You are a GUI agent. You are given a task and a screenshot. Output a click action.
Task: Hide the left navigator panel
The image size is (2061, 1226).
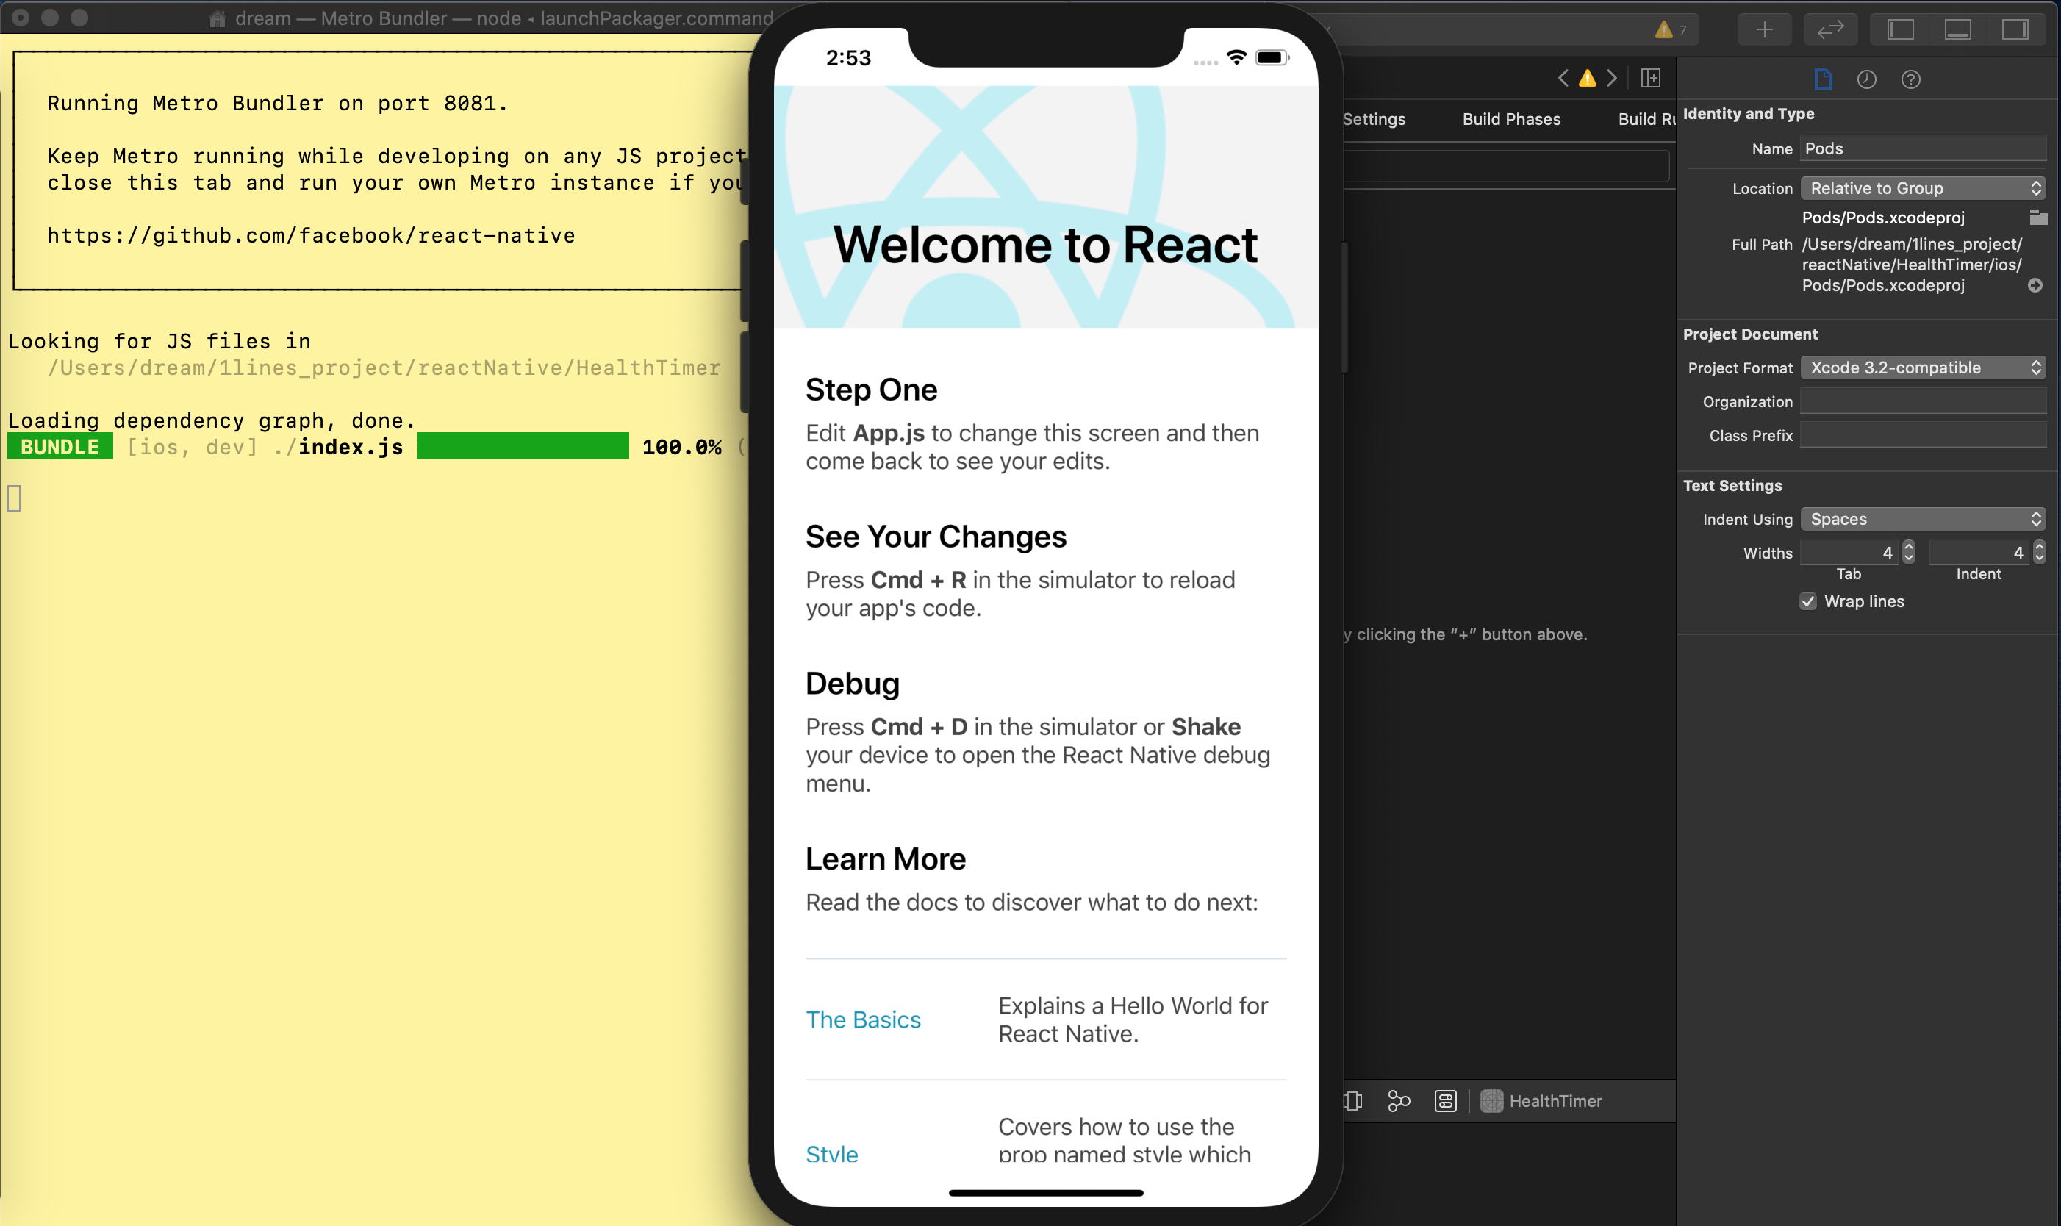coord(1900,29)
